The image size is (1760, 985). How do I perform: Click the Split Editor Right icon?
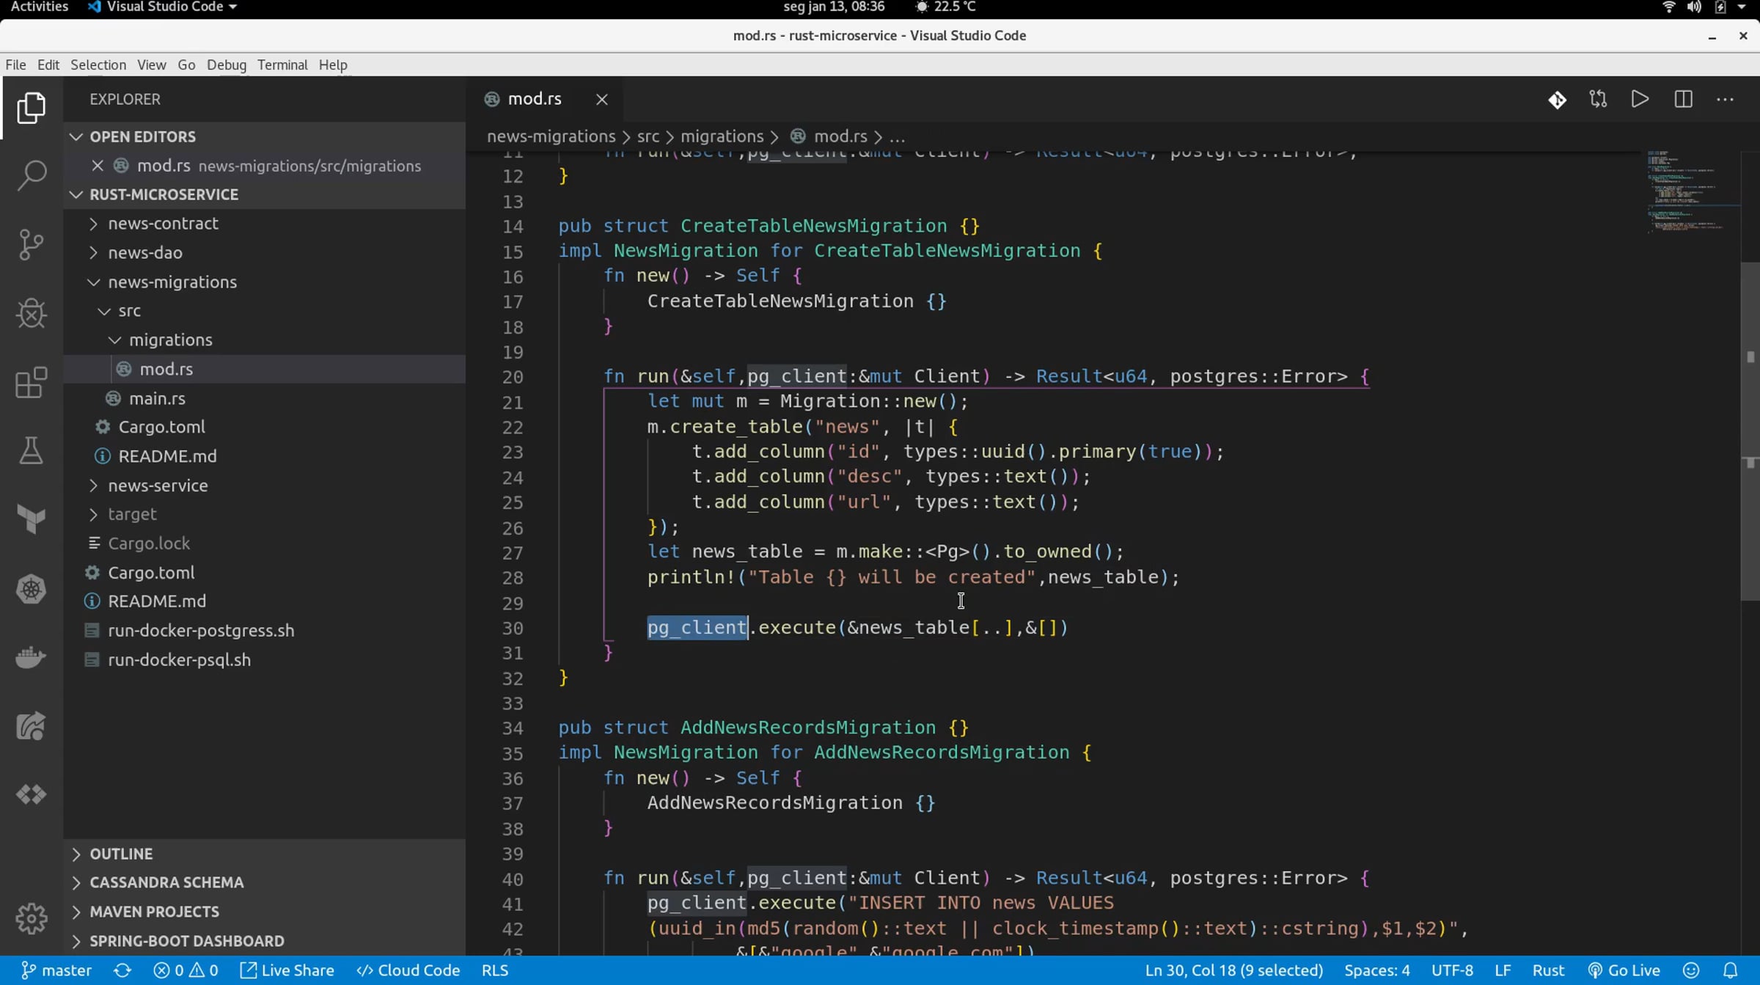pos(1683,99)
